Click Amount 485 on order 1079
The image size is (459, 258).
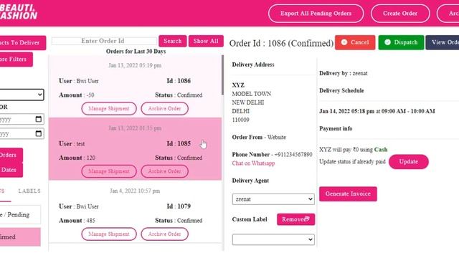point(77,221)
